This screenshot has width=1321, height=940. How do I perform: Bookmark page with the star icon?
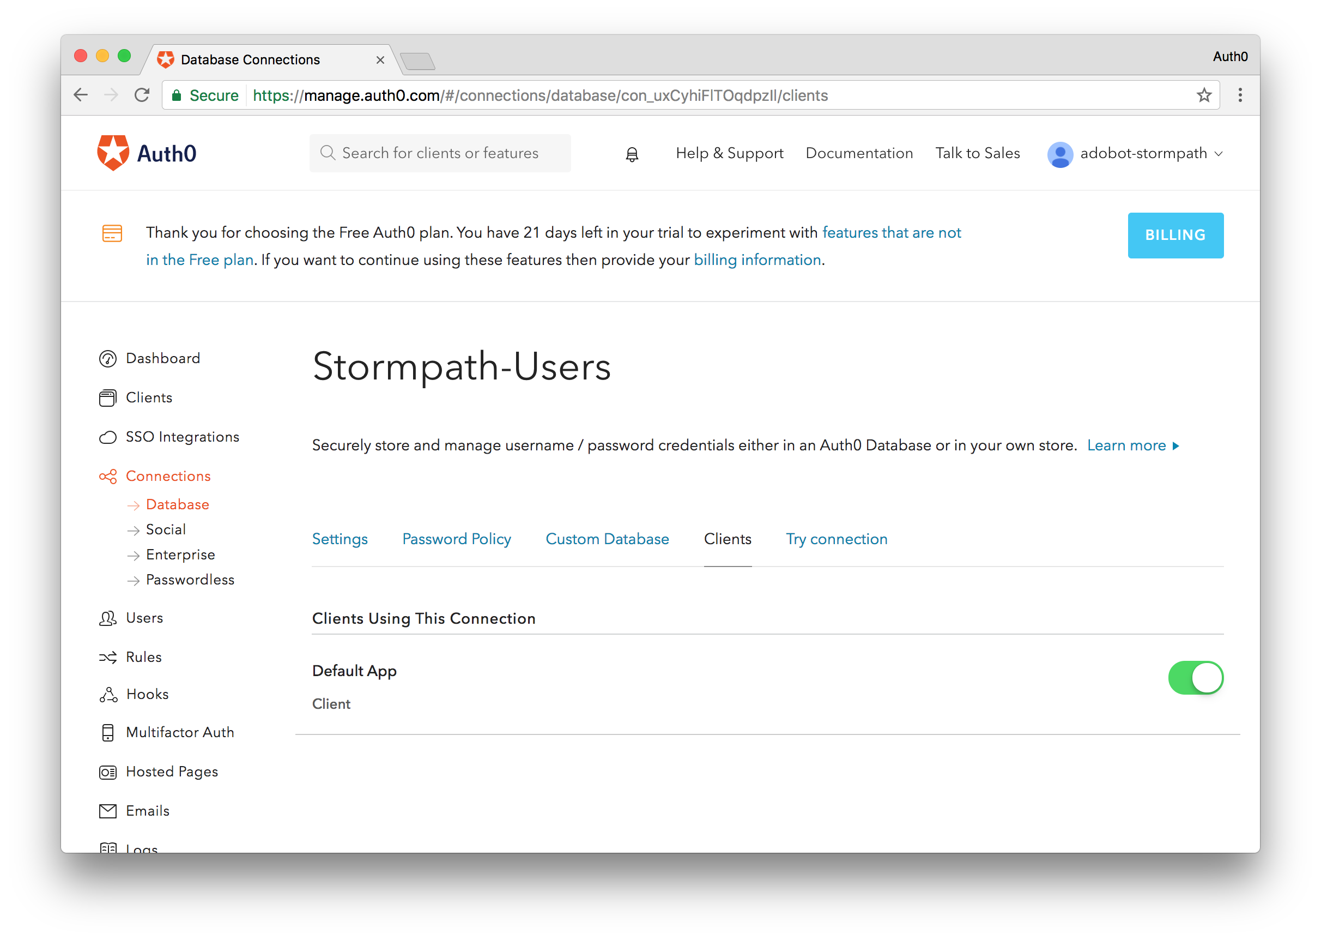tap(1204, 95)
